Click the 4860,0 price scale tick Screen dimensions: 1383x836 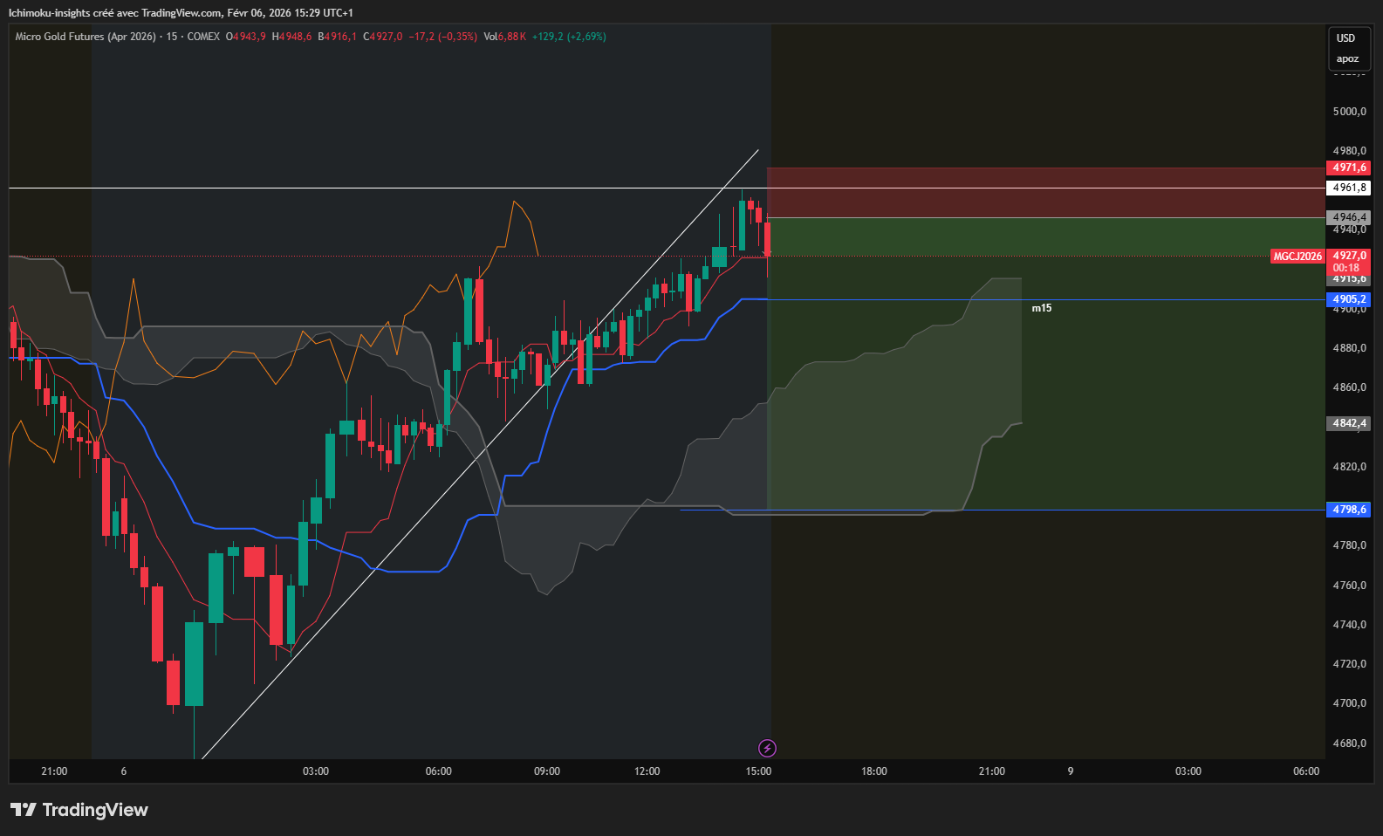click(x=1350, y=387)
